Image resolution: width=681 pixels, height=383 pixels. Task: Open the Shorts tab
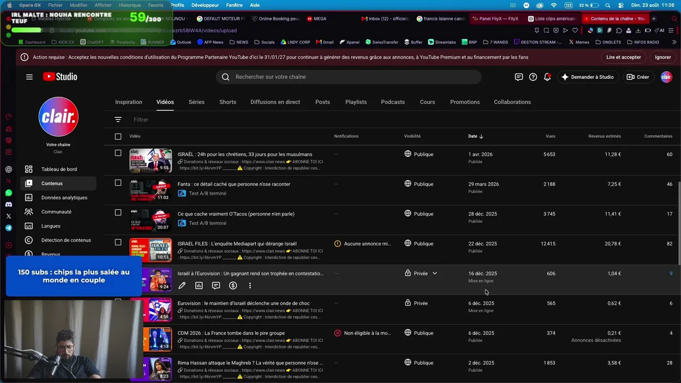[228, 102]
